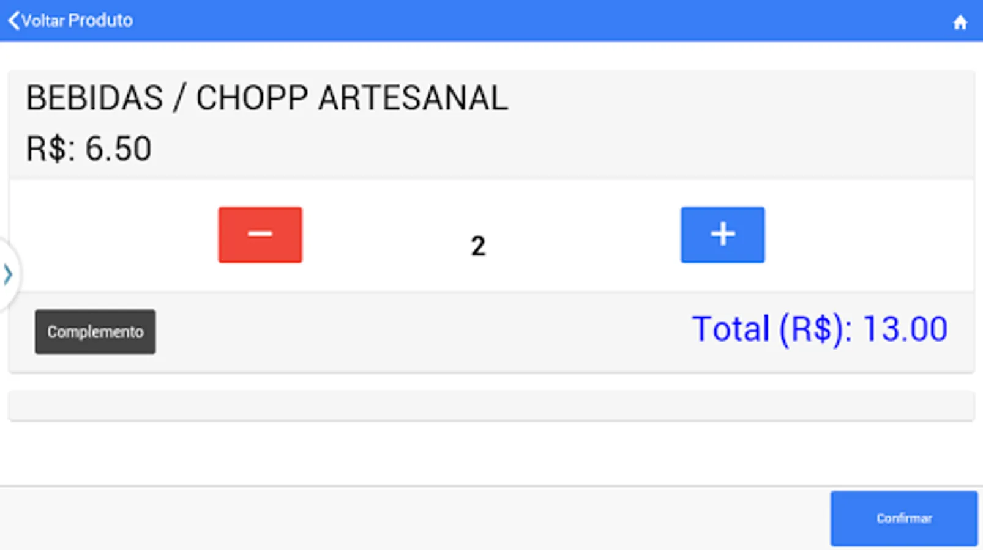
Task: Confirm the order with Confirmar
Action: point(903,518)
